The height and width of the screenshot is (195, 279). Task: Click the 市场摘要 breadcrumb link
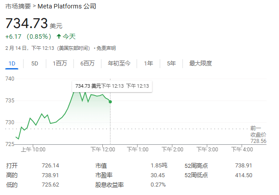coord(18,7)
